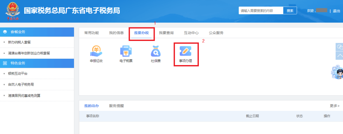Viewport: 343px width, 134px height.
Task: Click the 操作 column header
Action: [327, 116]
